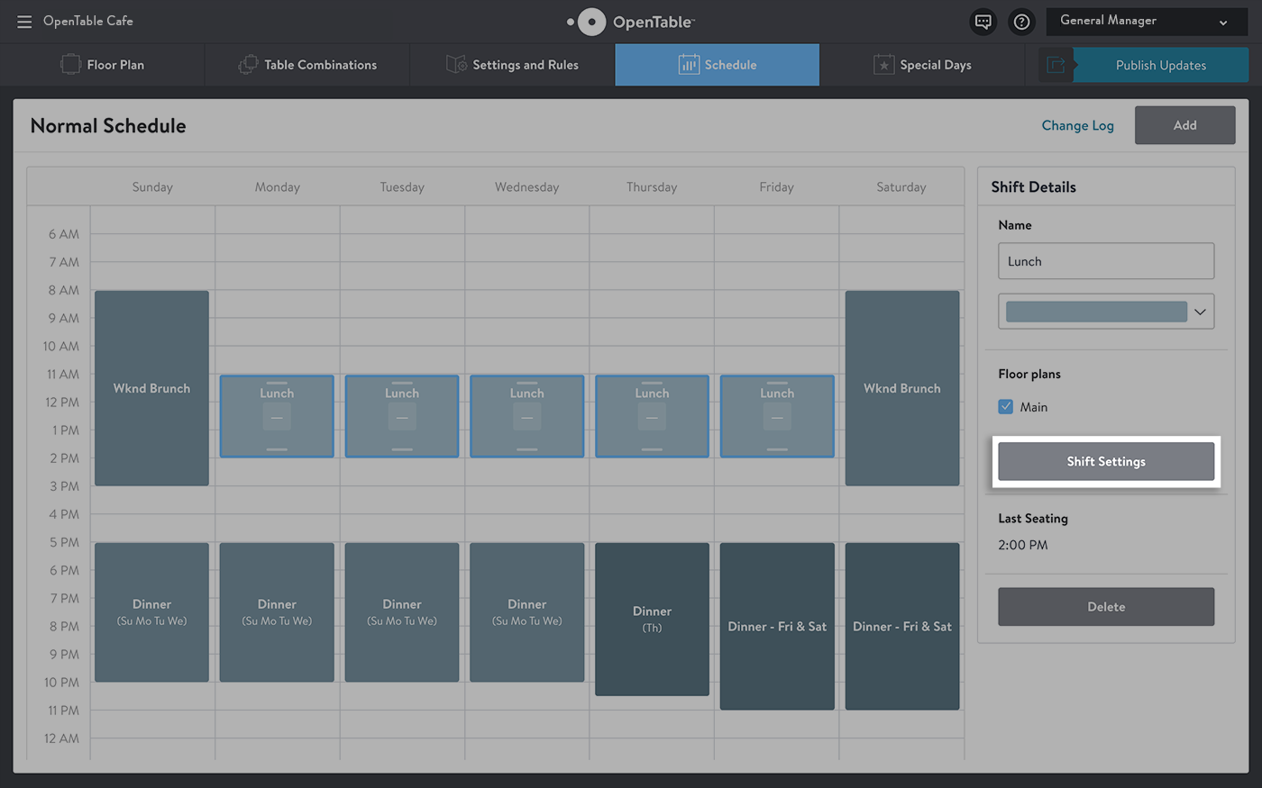Click the shift Name input field

click(1106, 261)
